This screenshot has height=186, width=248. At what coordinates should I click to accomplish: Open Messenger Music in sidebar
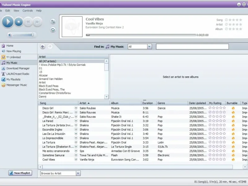[16, 85]
